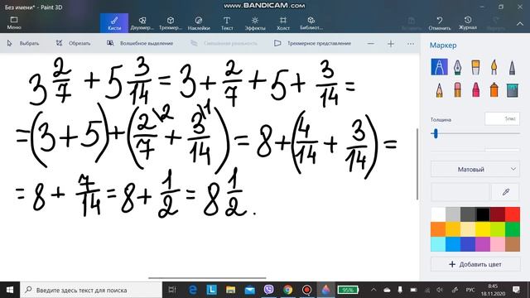530x298 pixels.
Task: Open the Наклейки (Stickers) tab
Action: click(199, 23)
